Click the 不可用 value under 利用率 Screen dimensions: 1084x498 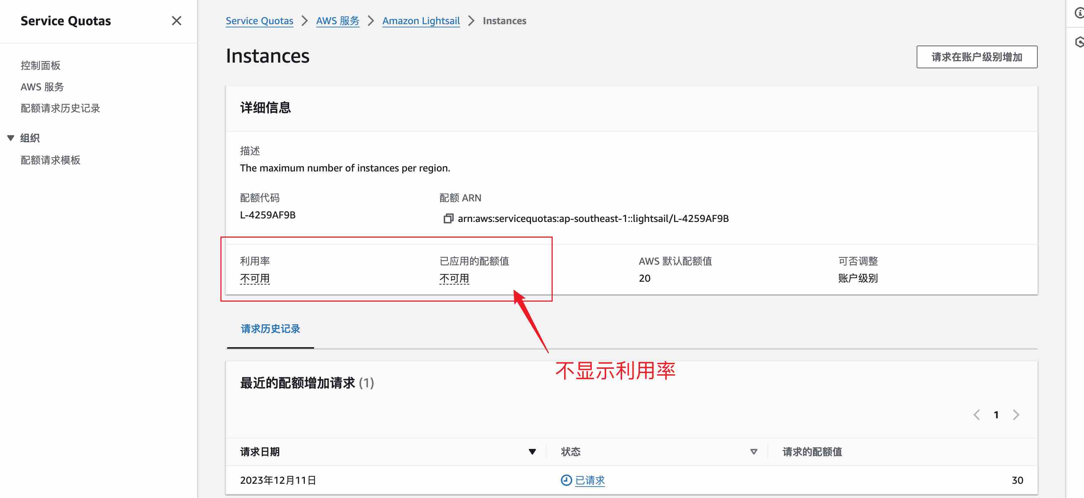(255, 278)
